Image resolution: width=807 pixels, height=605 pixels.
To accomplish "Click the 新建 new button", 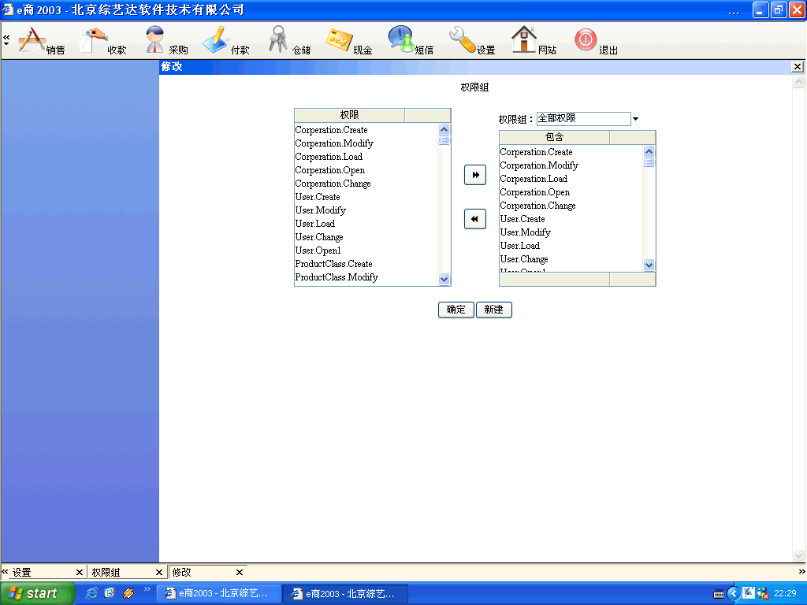I will pyautogui.click(x=494, y=310).
